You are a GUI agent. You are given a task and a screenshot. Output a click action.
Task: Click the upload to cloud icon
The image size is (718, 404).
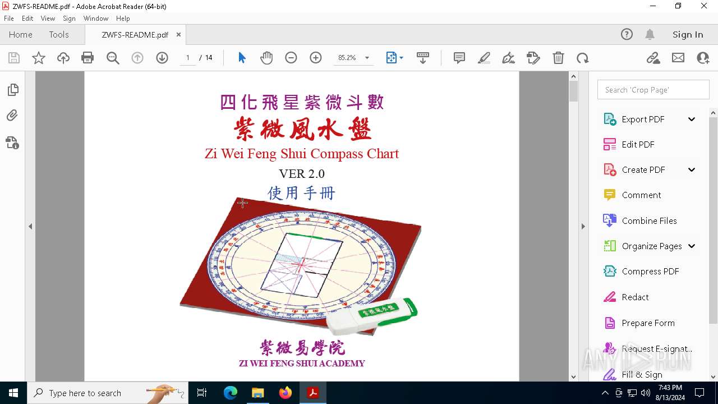point(63,58)
